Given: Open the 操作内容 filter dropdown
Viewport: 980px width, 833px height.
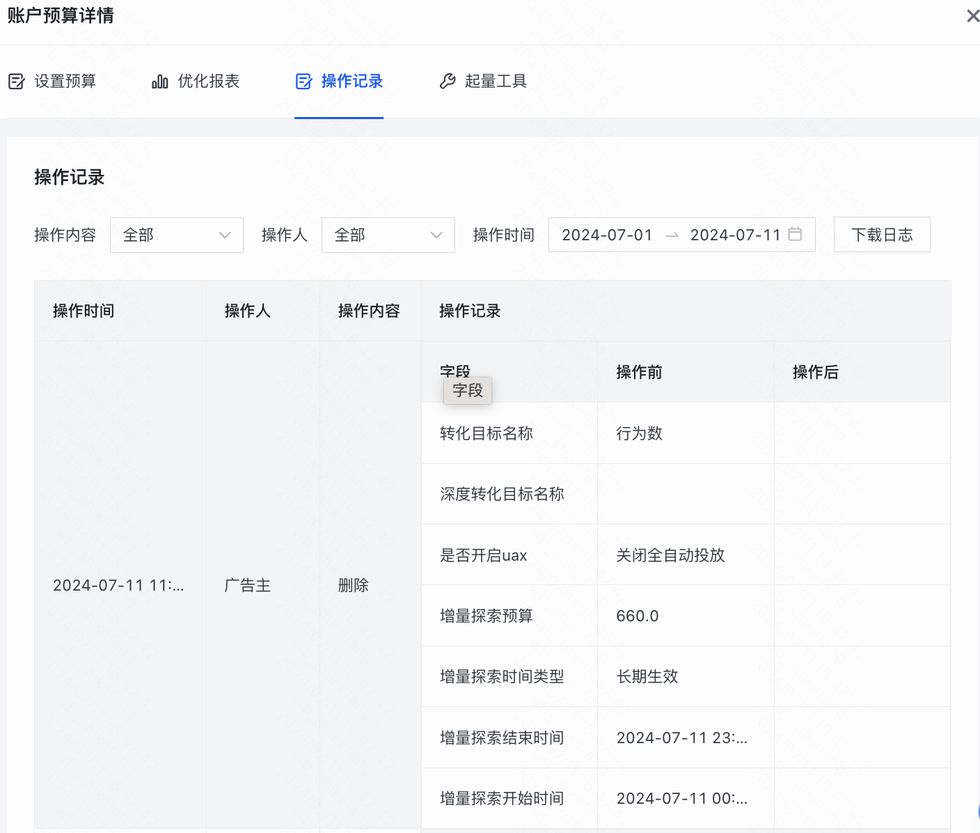Looking at the screenshot, I should click(176, 235).
